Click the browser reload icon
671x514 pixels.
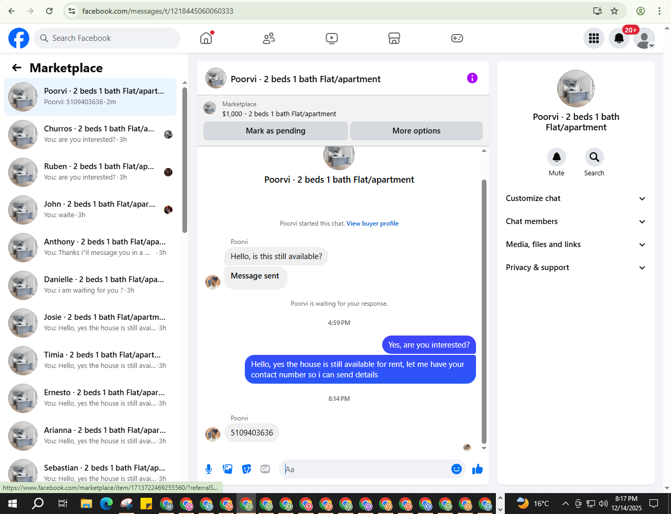pos(49,11)
